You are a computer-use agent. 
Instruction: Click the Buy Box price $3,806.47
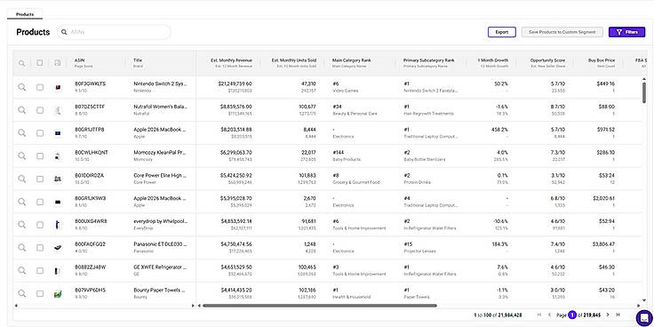(x=603, y=244)
